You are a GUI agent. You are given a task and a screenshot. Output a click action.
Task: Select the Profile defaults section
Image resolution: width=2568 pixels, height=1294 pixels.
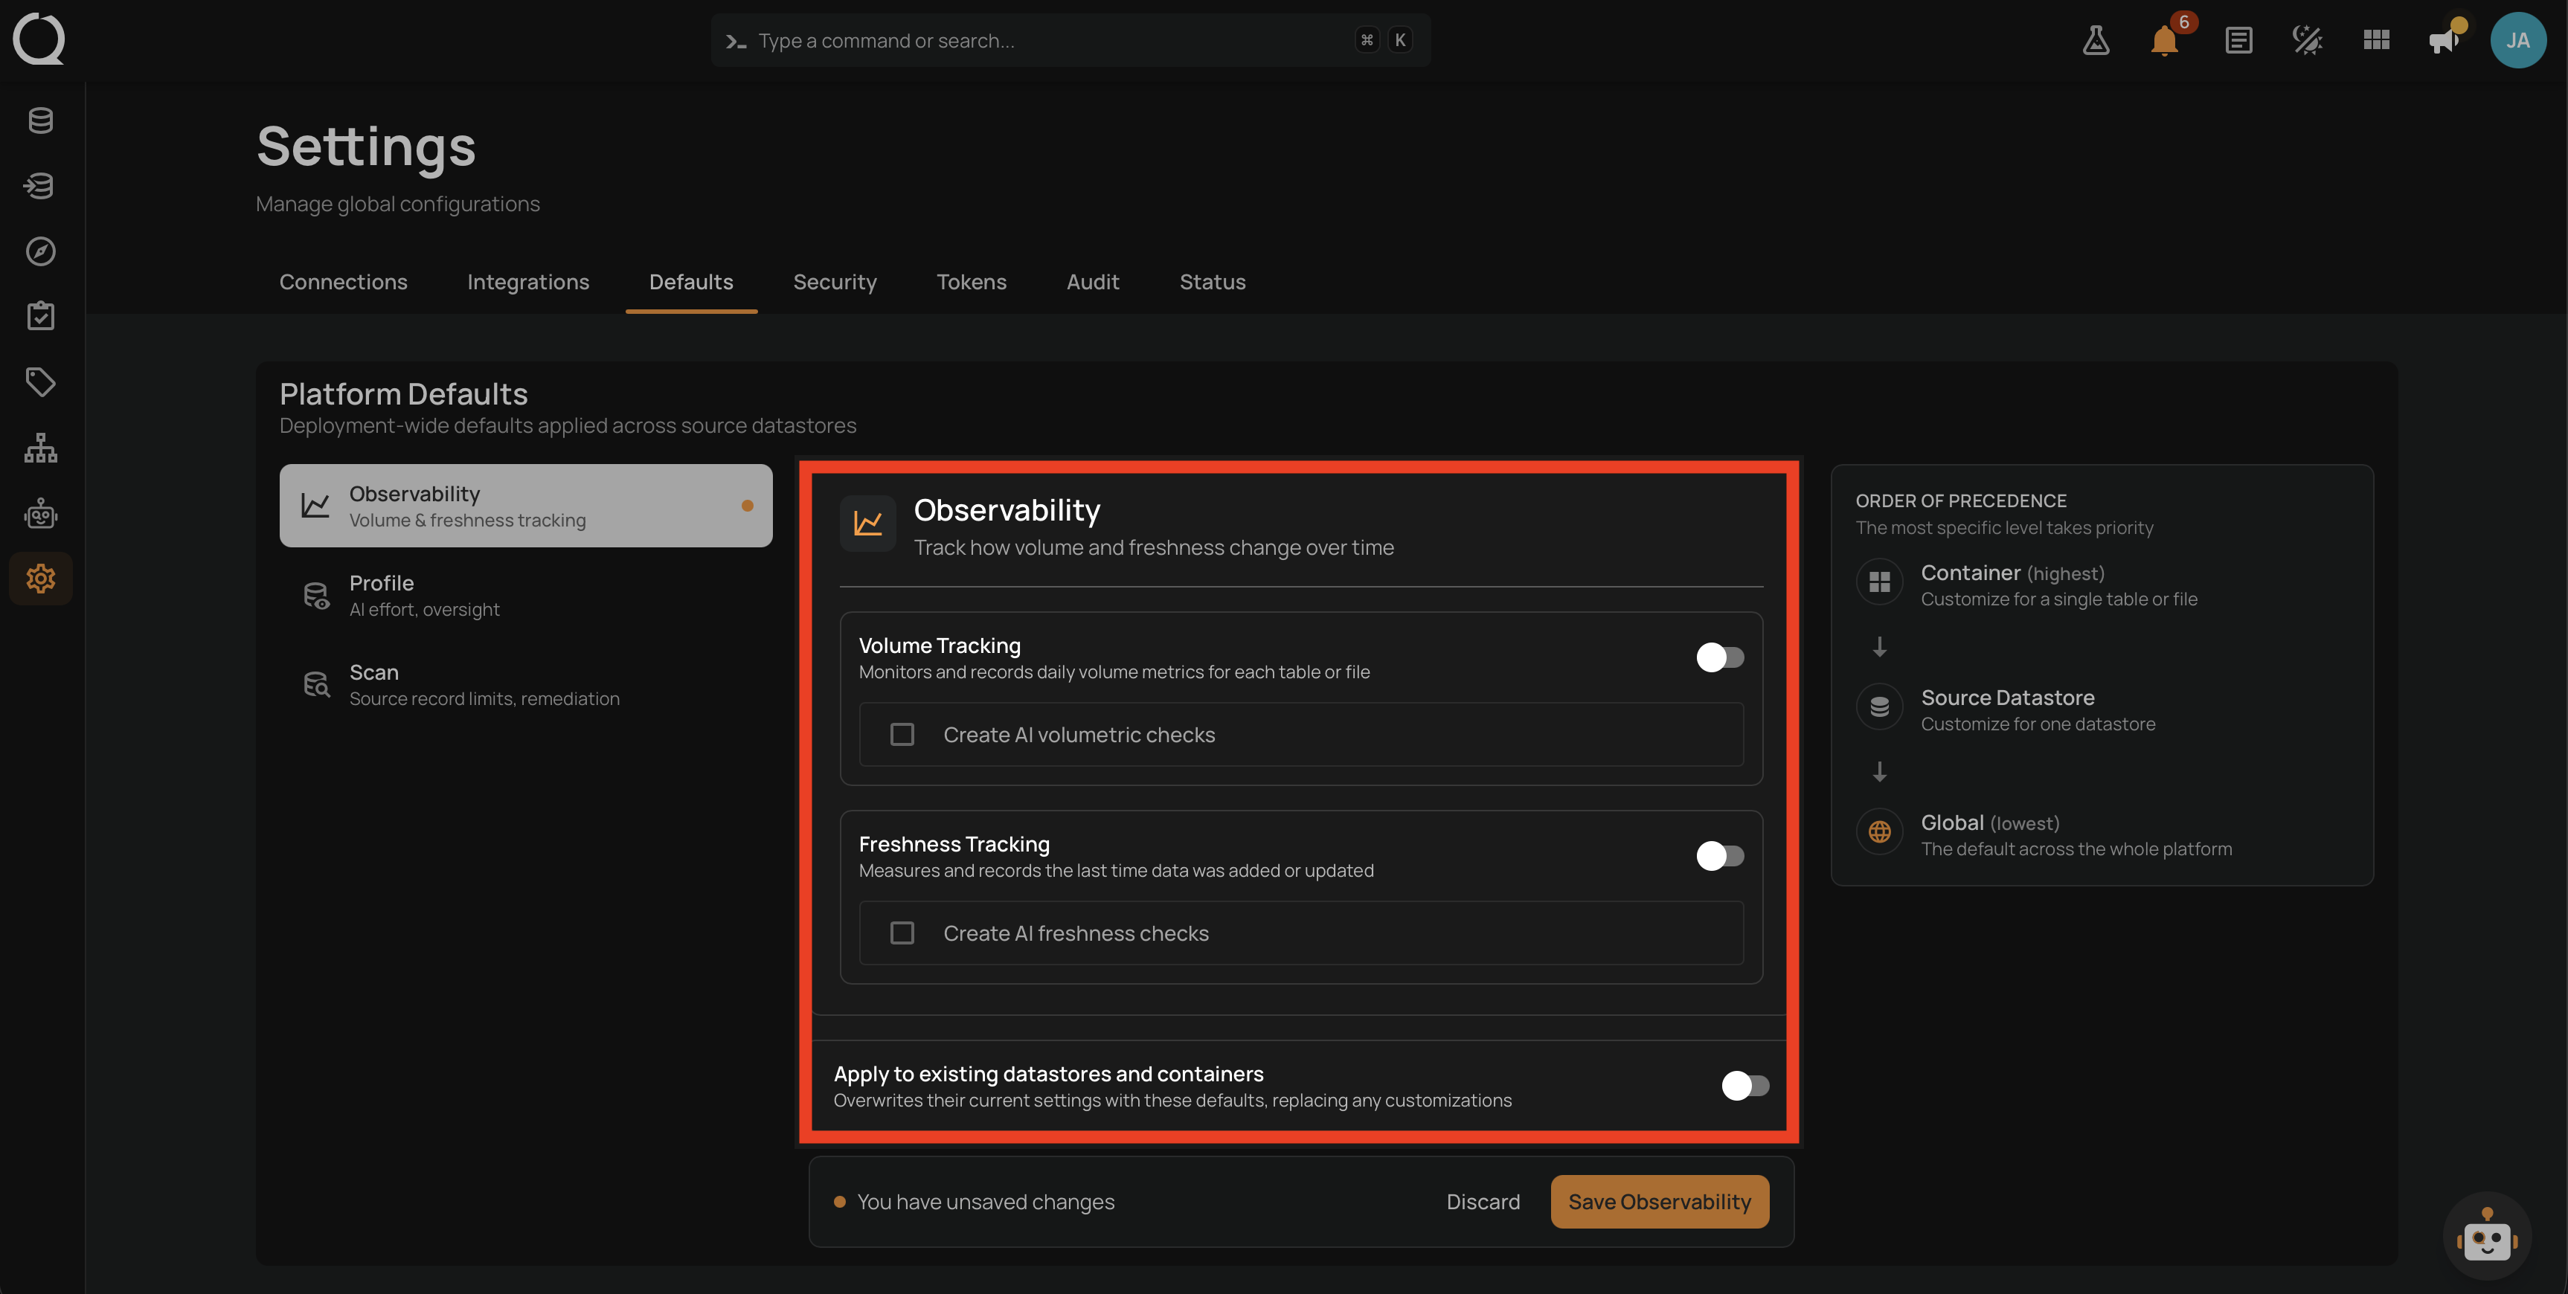click(x=525, y=595)
